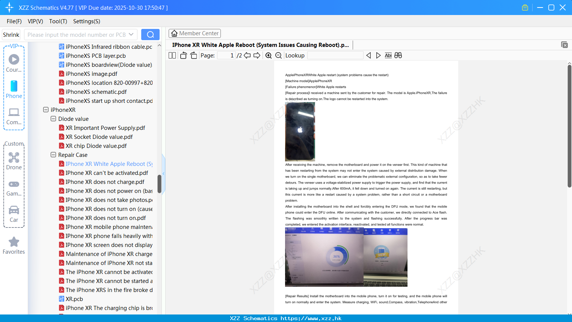Collapse the Repair Case folder
Viewport: 572px width, 322px height.
click(x=53, y=155)
